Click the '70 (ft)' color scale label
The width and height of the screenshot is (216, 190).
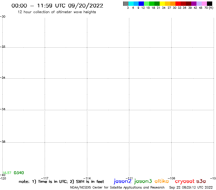click(x=209, y=8)
